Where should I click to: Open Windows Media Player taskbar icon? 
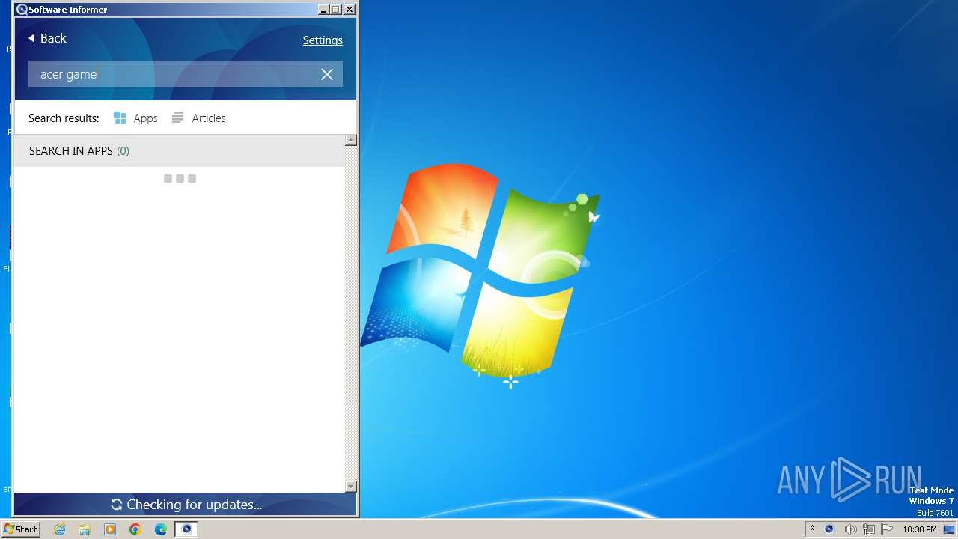coord(110,529)
